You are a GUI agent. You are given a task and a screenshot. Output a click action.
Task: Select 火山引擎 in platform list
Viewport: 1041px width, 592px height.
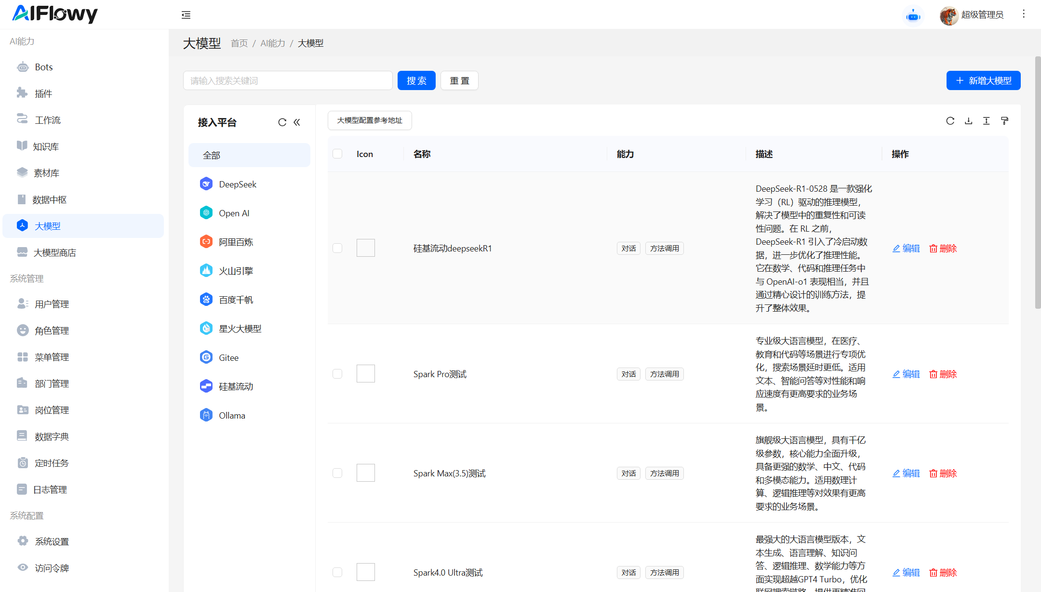click(236, 271)
